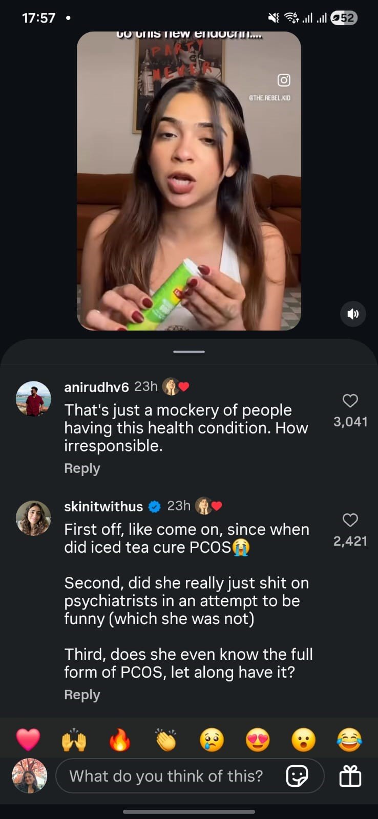
Task: React with the laughing tears emoji
Action: point(349,740)
